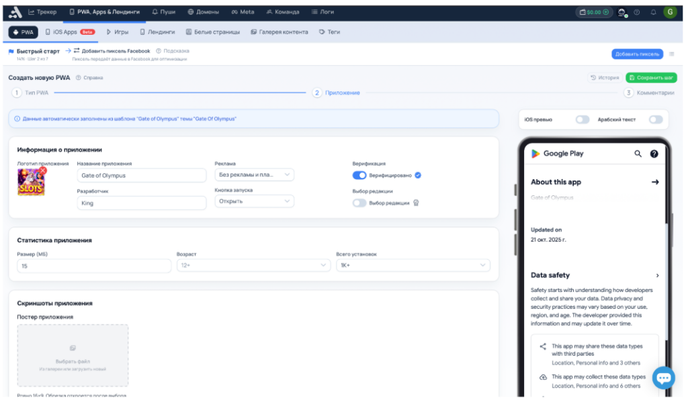Viewport: 688px width, 406px height.
Task: Toggle the iOS превью switch
Action: (583, 119)
